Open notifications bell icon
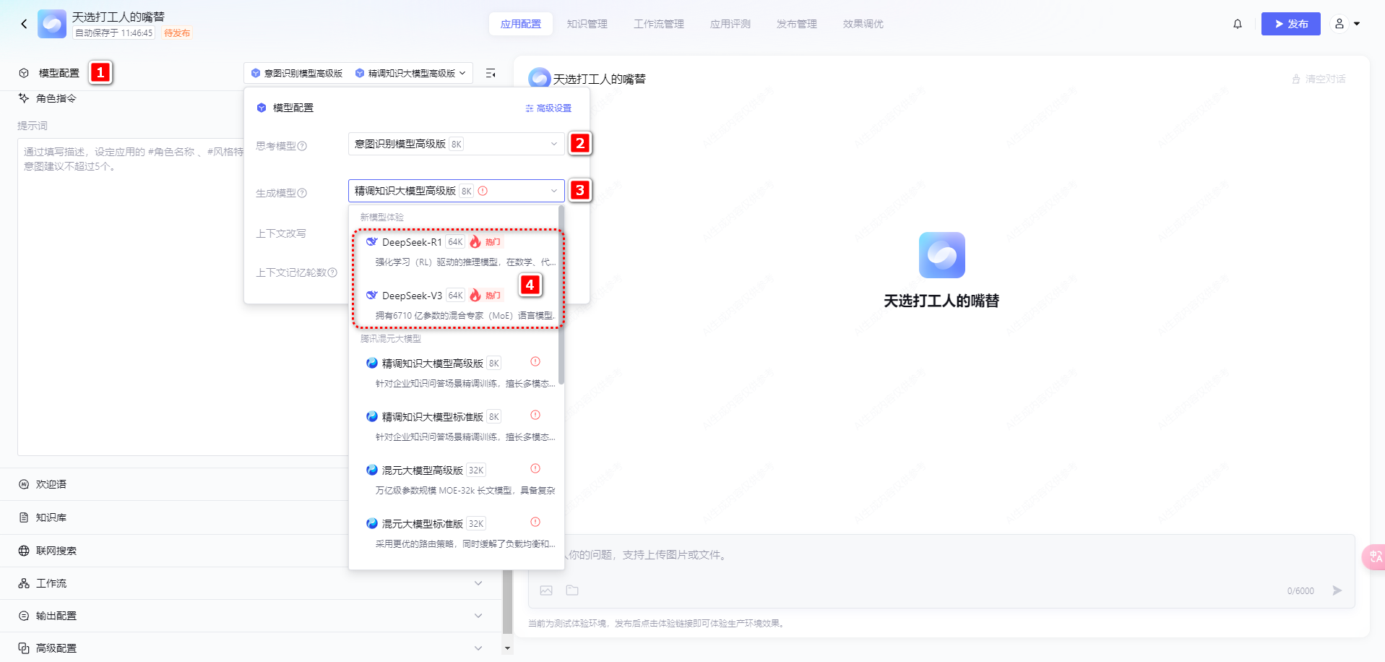 coord(1238,24)
